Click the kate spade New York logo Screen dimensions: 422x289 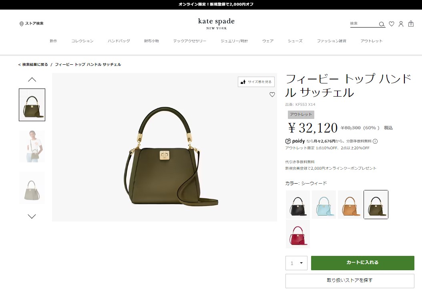pyautogui.click(x=216, y=24)
